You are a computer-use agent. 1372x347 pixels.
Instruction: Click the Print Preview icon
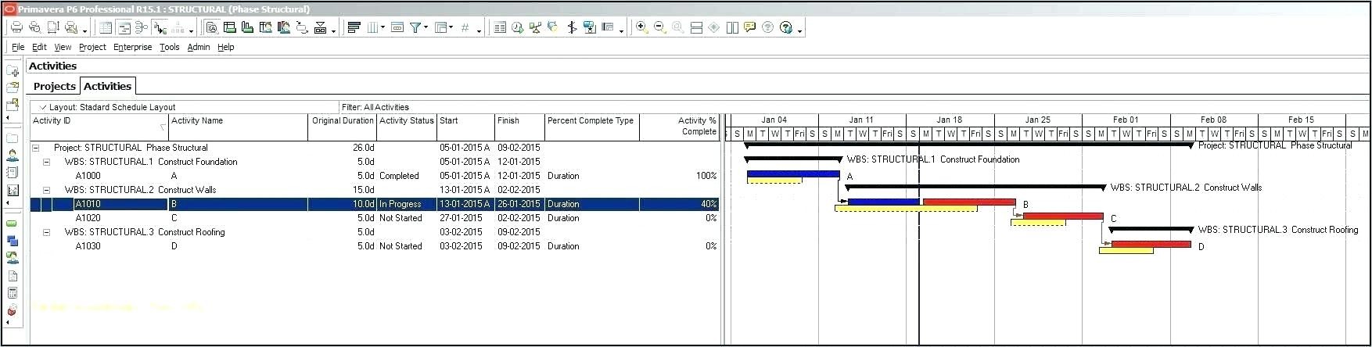tap(34, 27)
